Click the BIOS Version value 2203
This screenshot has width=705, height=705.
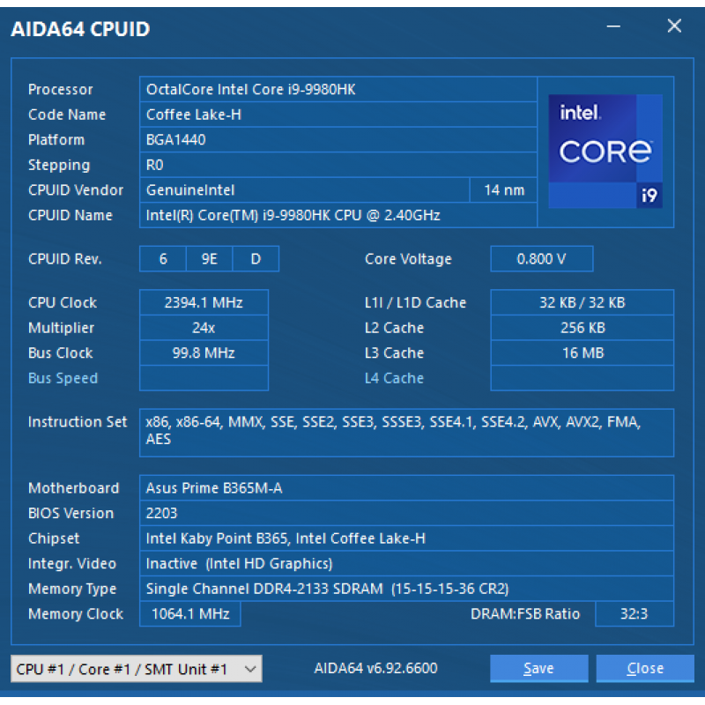coord(406,513)
